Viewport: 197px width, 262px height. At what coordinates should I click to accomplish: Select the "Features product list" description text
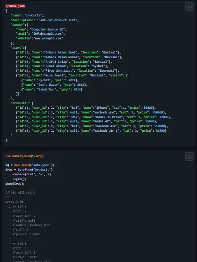coord(57,20)
